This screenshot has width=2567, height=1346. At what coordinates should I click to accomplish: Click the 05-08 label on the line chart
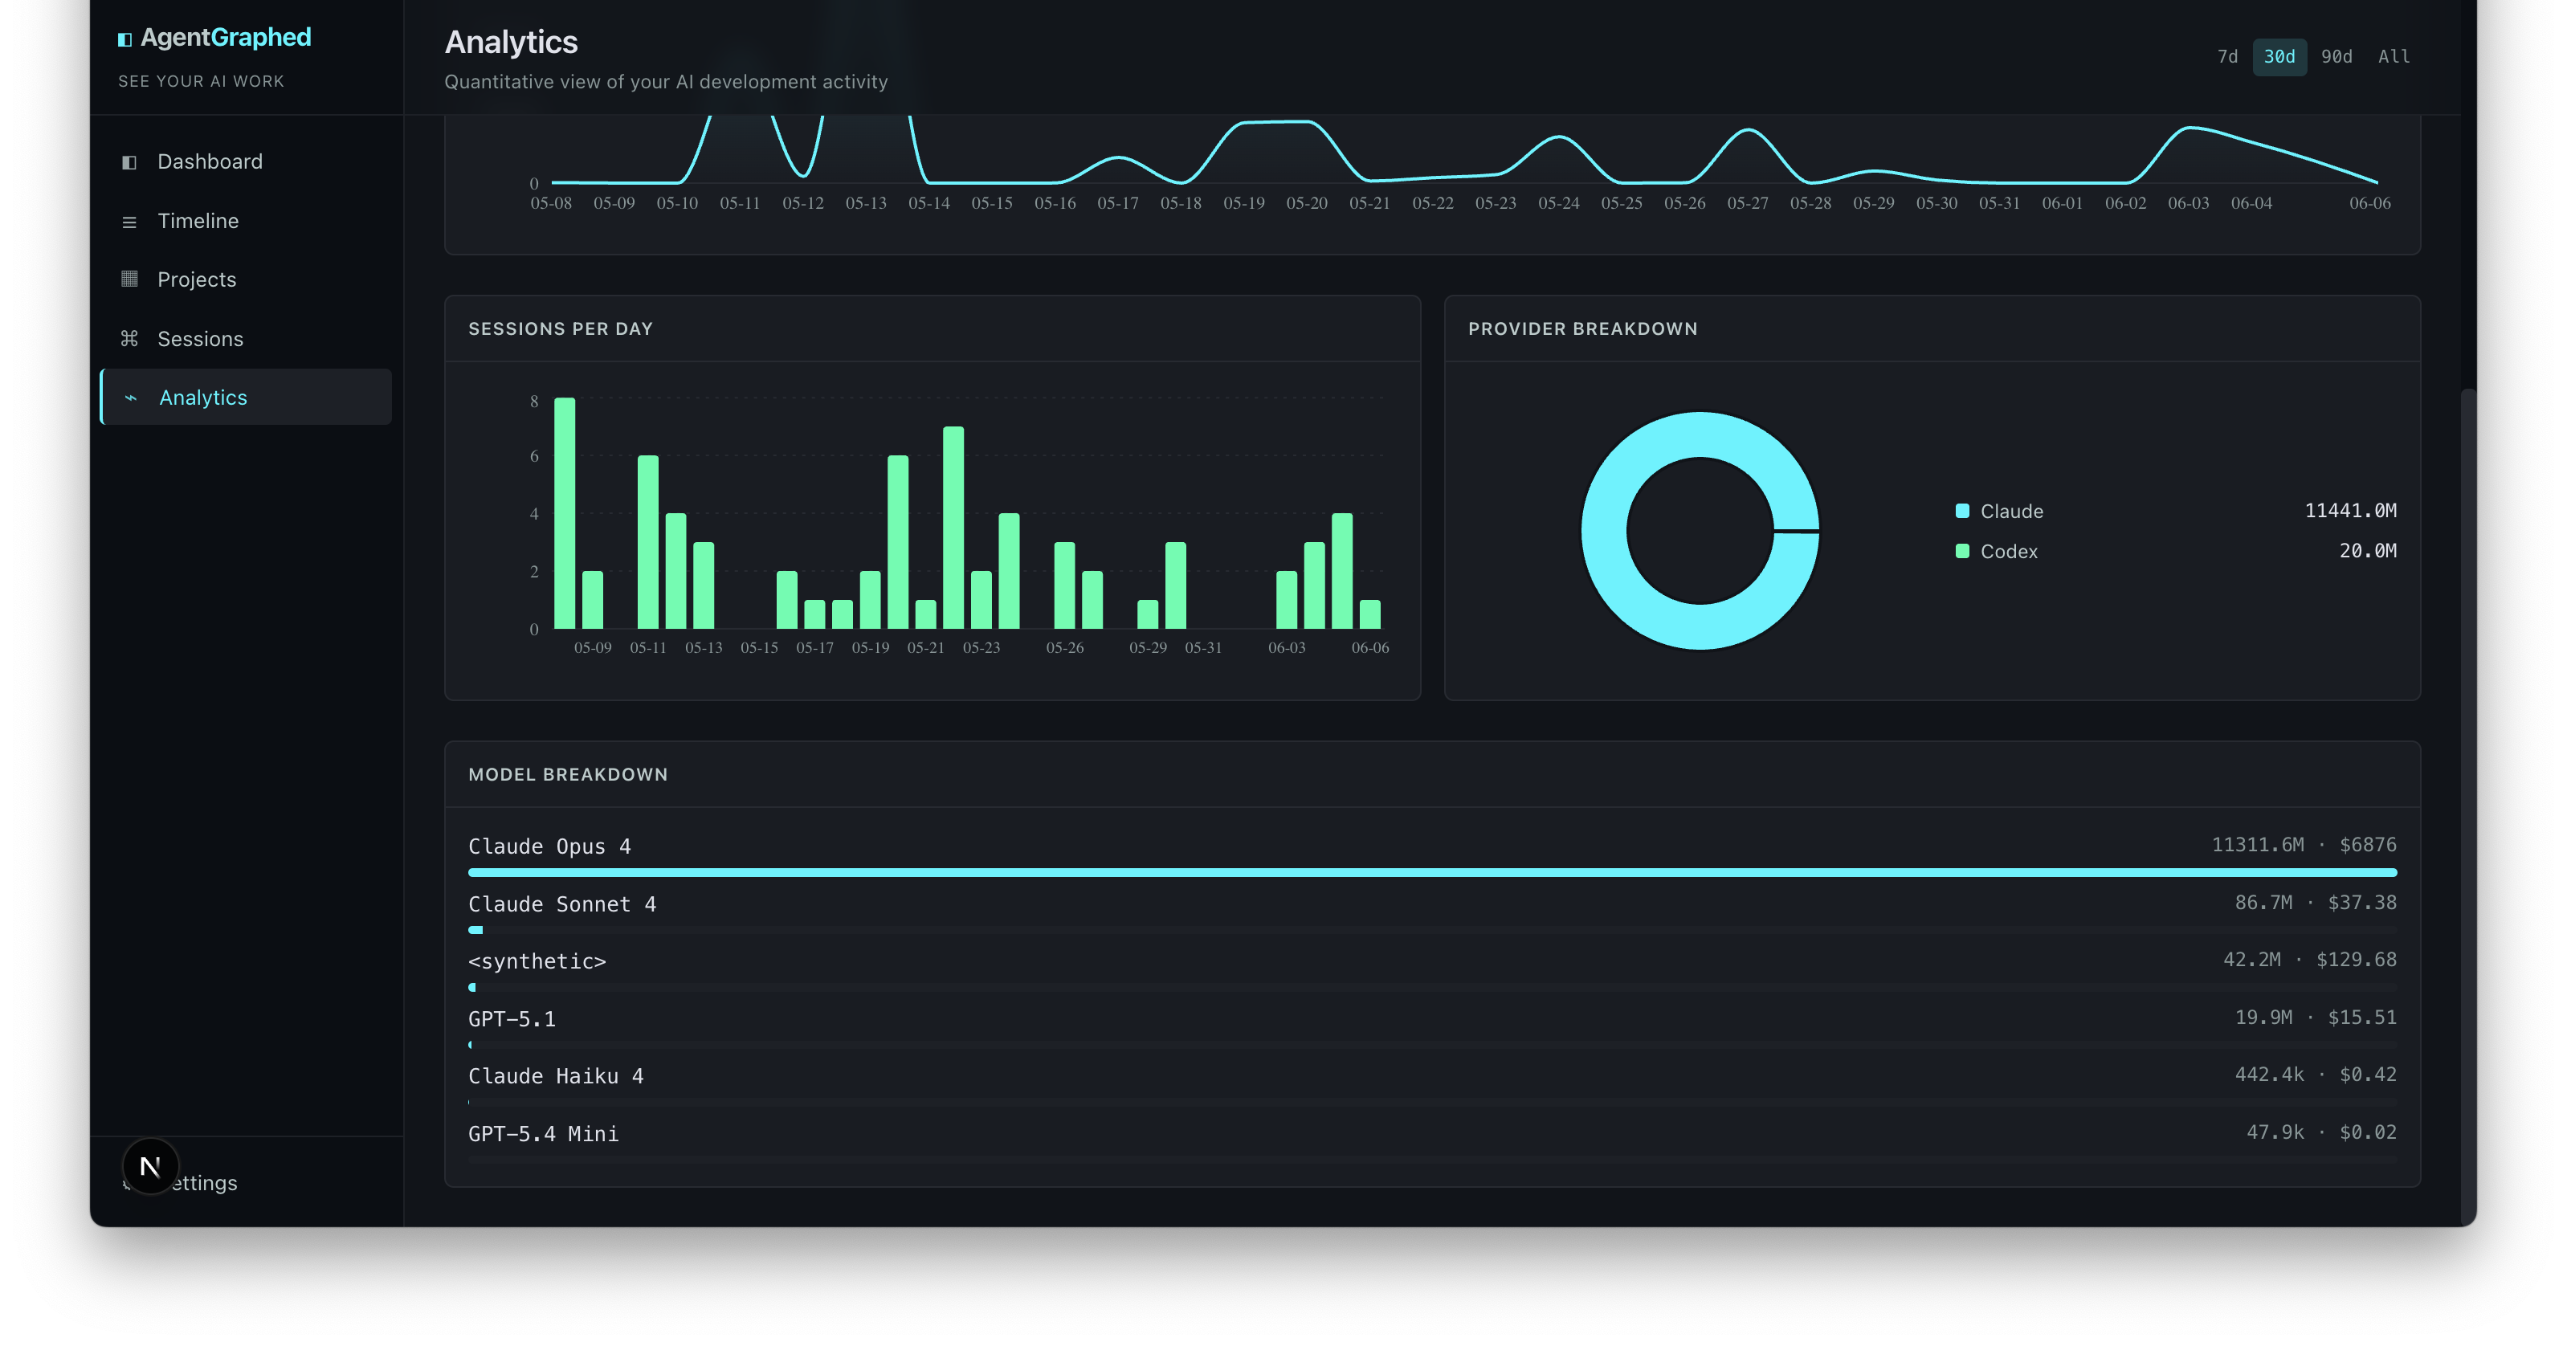click(551, 203)
